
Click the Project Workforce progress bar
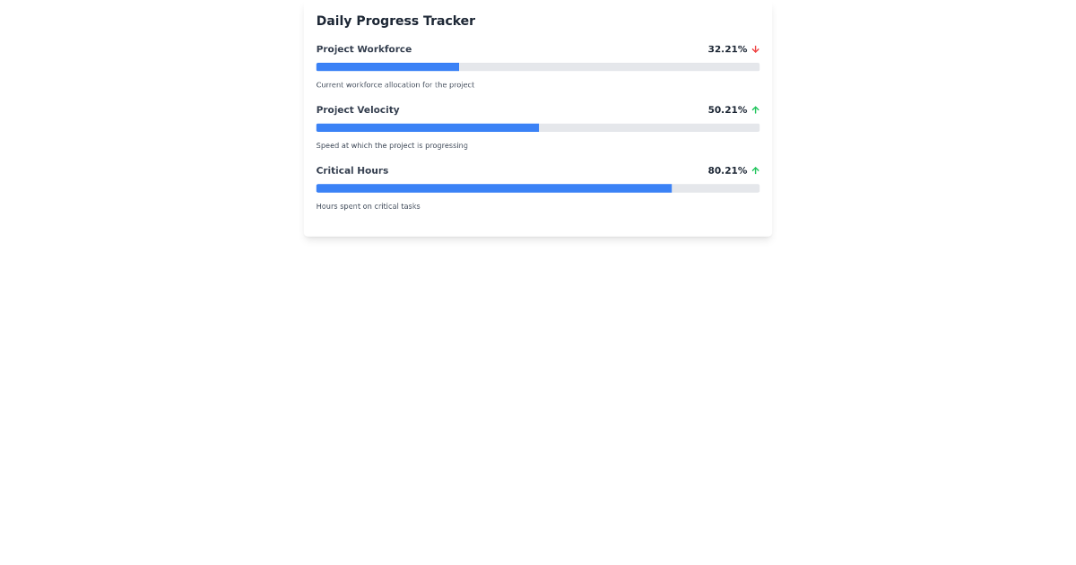point(538,66)
